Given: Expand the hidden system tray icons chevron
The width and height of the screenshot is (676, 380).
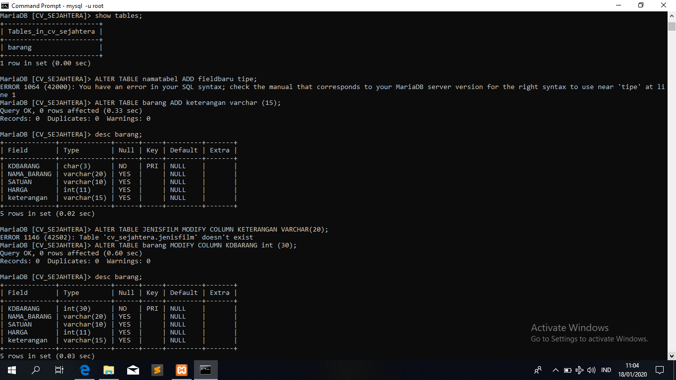Looking at the screenshot, I should 555,370.
